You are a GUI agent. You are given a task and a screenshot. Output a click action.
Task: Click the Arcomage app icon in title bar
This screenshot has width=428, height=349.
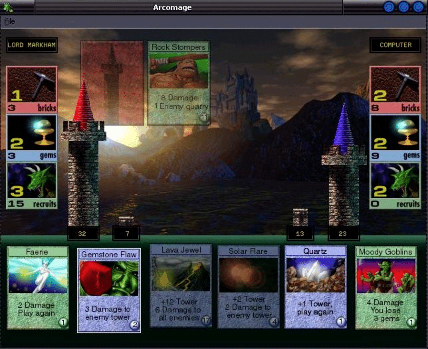click(x=8, y=7)
